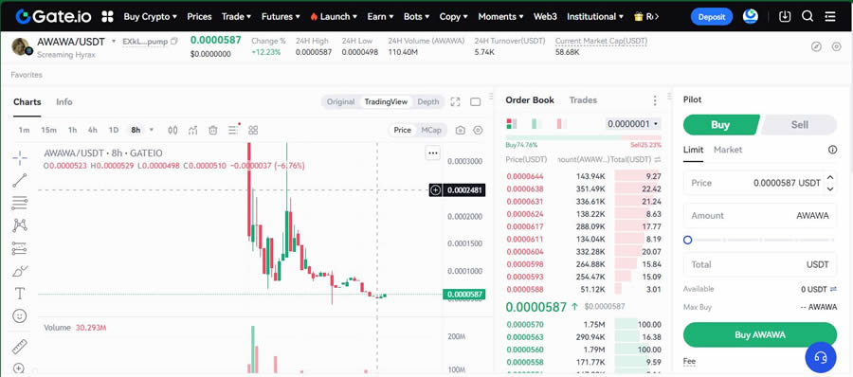Click the customer support headset button
This screenshot has height=377, width=853.
(821, 357)
